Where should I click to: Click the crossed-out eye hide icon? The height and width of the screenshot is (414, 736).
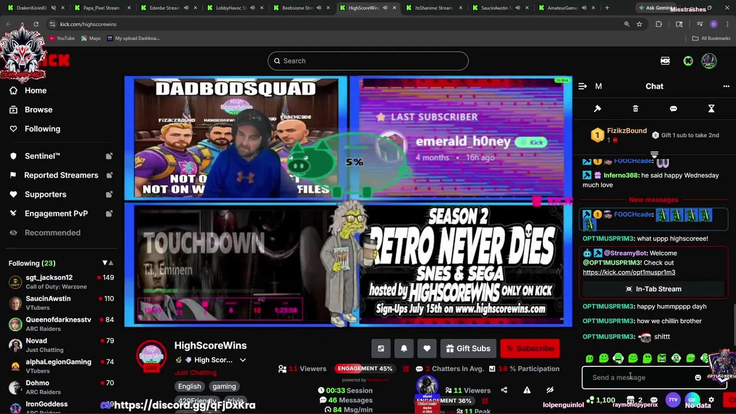click(x=550, y=390)
